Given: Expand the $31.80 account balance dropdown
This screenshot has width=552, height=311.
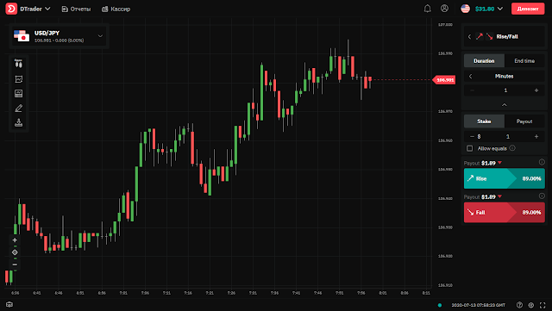Looking at the screenshot, I should [x=489, y=9].
